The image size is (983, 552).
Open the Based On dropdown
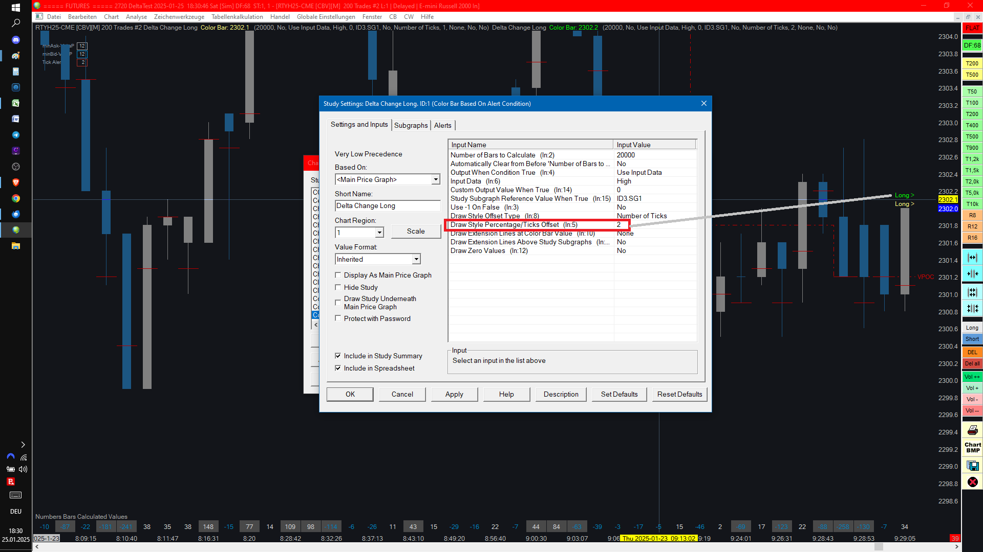[435, 179]
